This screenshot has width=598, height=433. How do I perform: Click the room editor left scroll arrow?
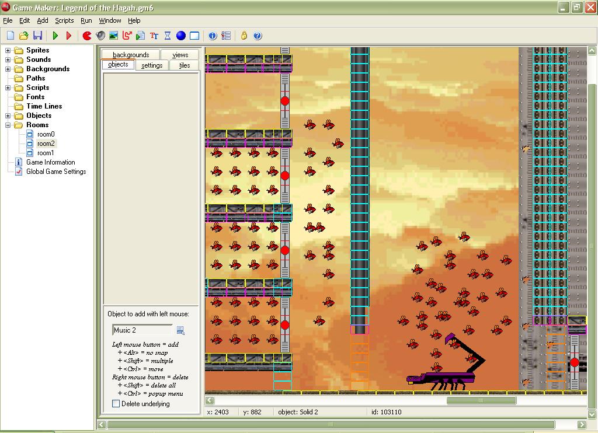coord(210,400)
